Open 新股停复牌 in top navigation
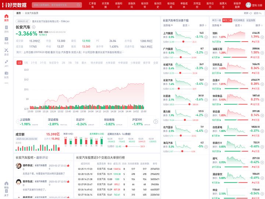The image size is (265, 199). pos(237,5)
